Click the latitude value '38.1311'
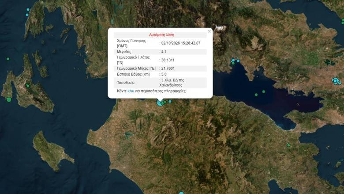Viewport: 344px width, 194px height. point(168,60)
